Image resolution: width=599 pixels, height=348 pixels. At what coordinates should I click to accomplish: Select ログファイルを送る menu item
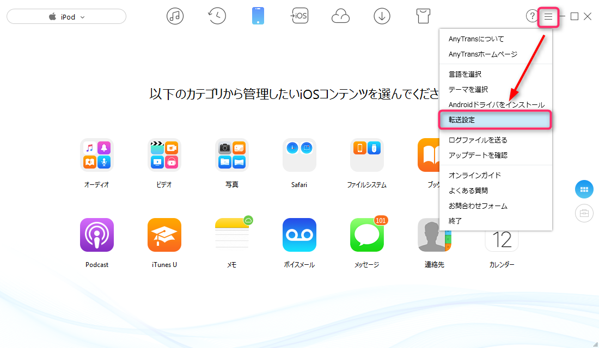(496, 140)
